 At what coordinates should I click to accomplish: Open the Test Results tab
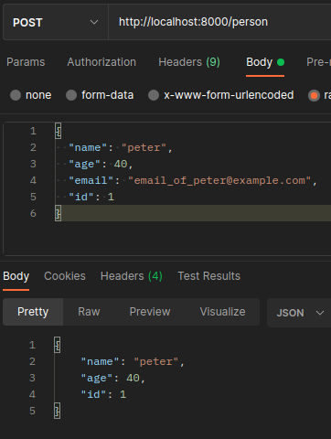tap(209, 276)
